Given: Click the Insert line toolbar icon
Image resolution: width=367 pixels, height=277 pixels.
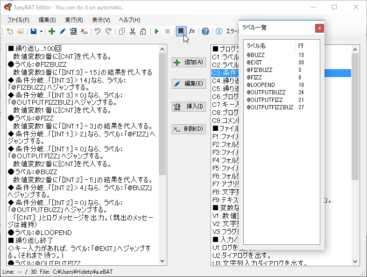Looking at the screenshot, I should coord(73,31).
